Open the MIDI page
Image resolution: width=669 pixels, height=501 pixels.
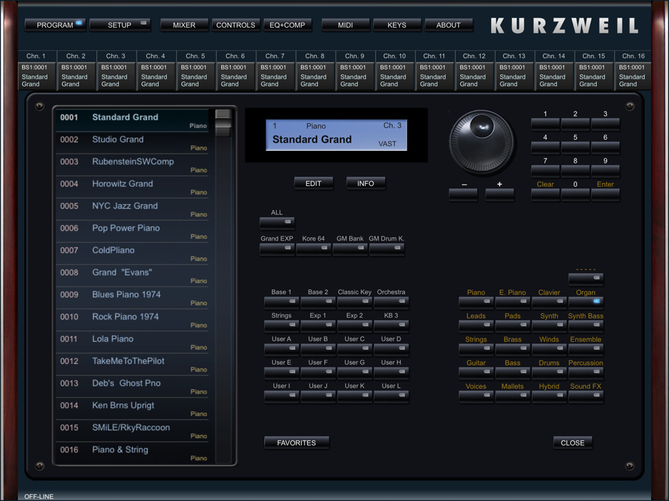345,25
